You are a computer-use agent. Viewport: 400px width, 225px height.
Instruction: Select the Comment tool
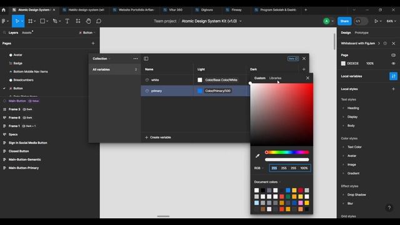(99, 21)
